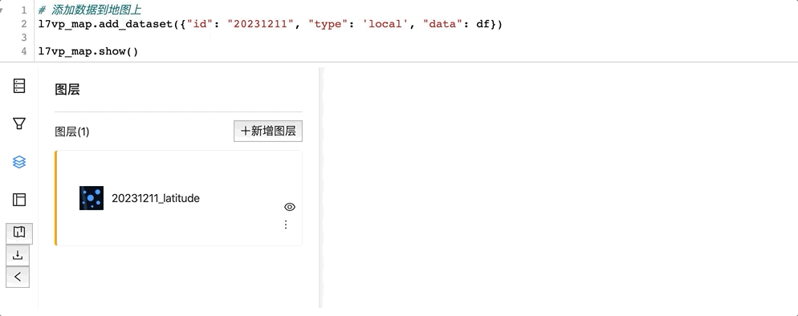Collapse the code cell with top-left triangle
The height and width of the screenshot is (316, 798).
(x=2, y=10)
